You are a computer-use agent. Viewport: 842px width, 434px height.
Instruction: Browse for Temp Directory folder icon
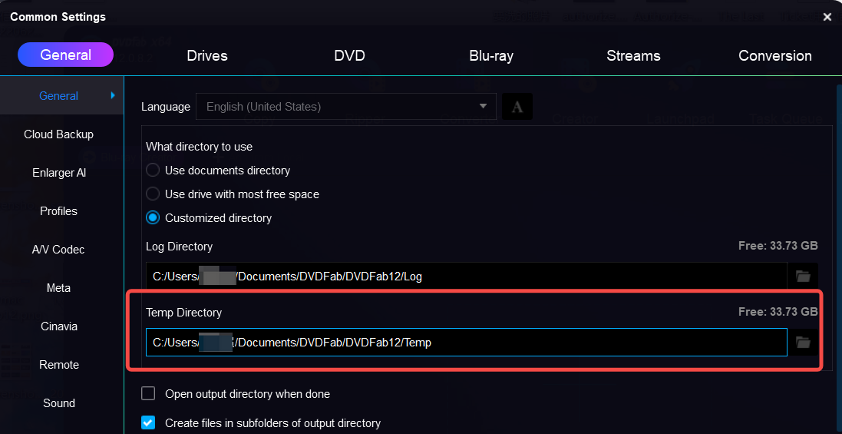(803, 342)
